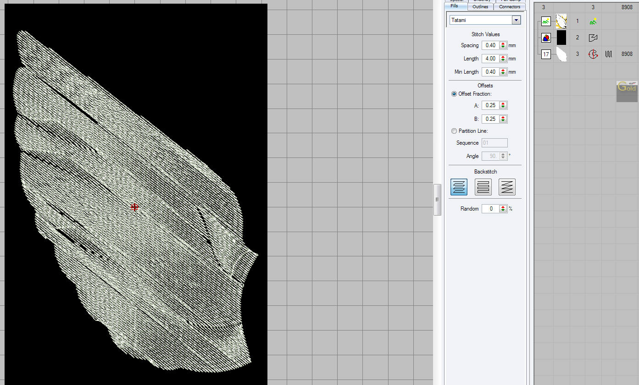Click the red circular object icon in row 3
The image size is (639, 385).
(x=593, y=54)
